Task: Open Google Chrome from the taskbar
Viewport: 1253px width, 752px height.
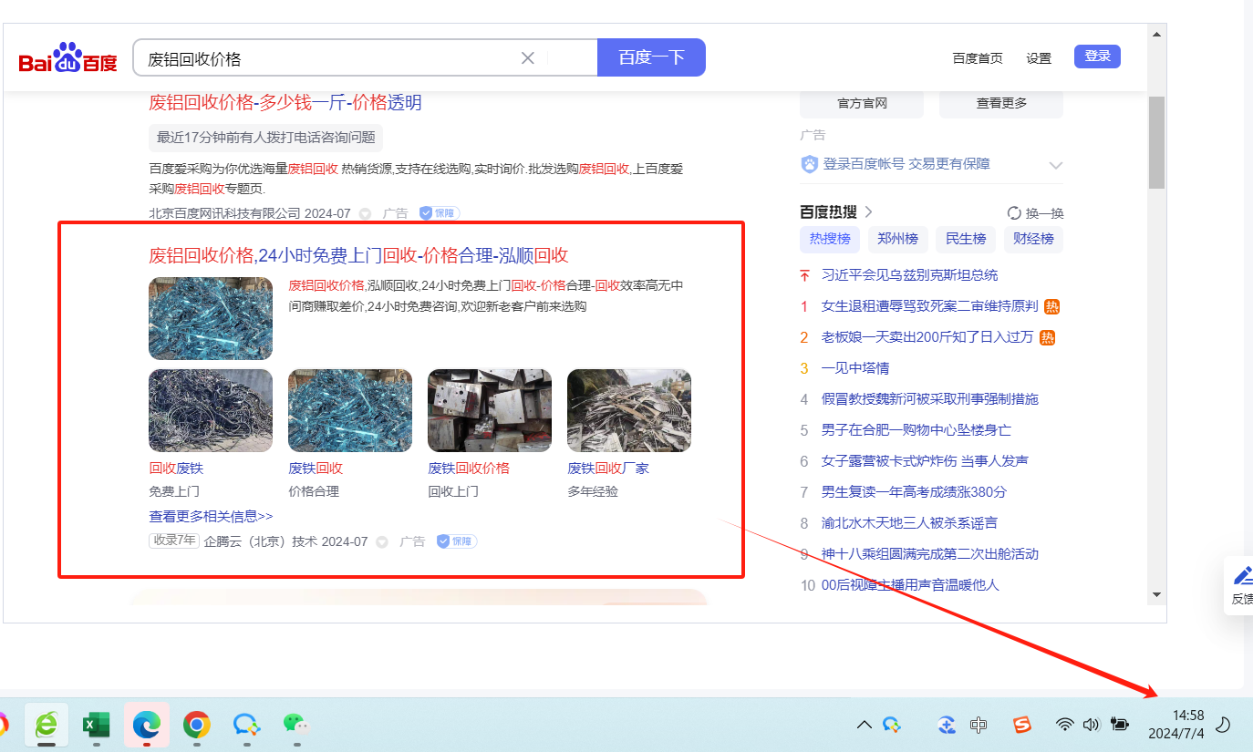Action: tap(196, 725)
